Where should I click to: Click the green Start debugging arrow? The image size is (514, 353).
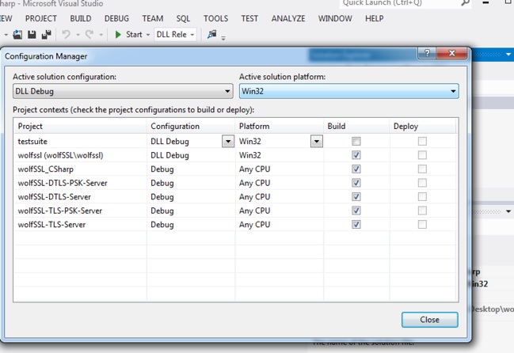click(x=118, y=34)
